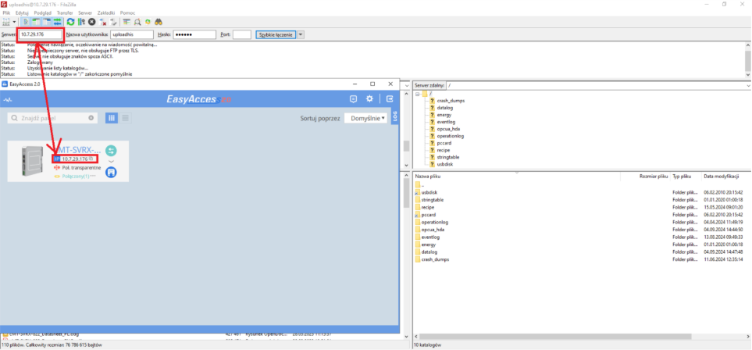Open FileZilla Site Manager icon
Screen dimensions: 752x350
6,22
